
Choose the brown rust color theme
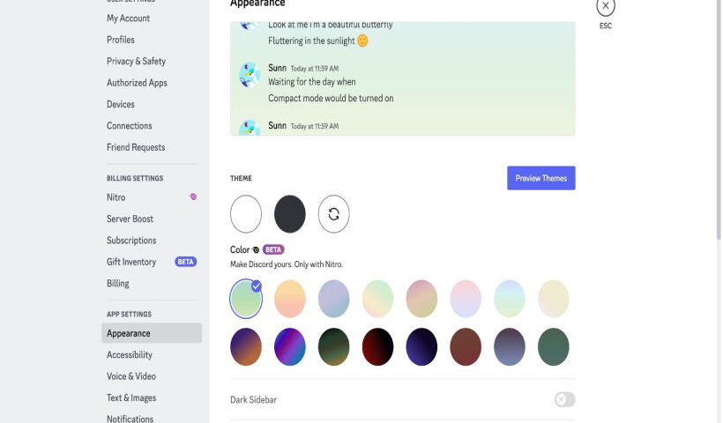pos(466,347)
